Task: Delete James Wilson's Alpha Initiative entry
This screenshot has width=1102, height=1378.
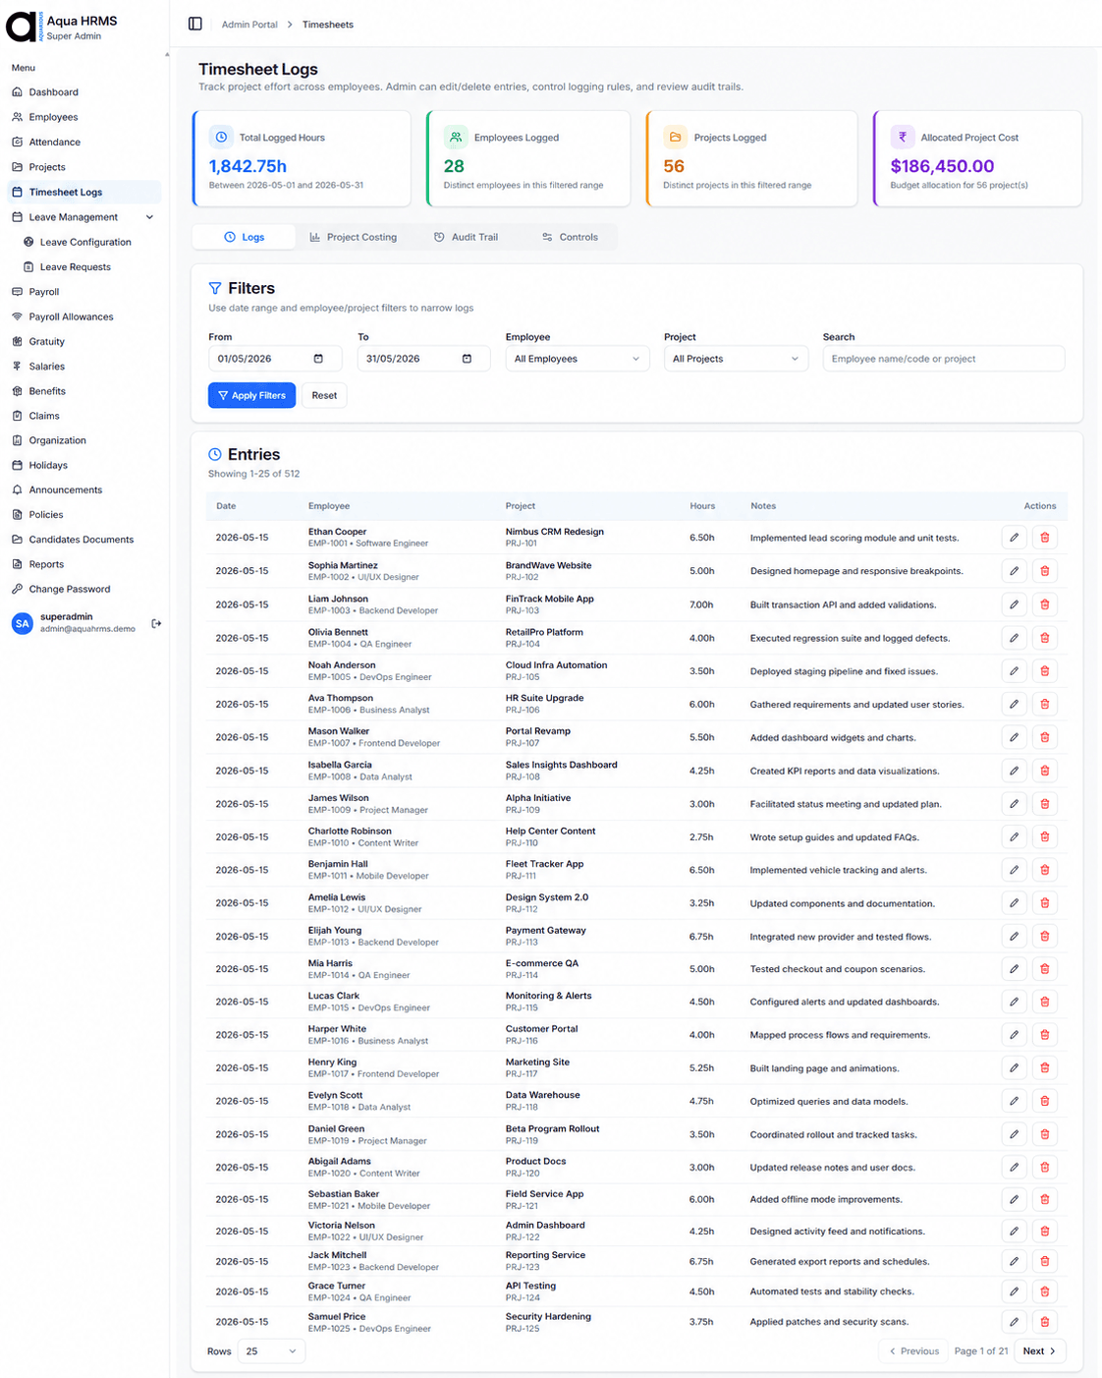Action: click(1044, 804)
